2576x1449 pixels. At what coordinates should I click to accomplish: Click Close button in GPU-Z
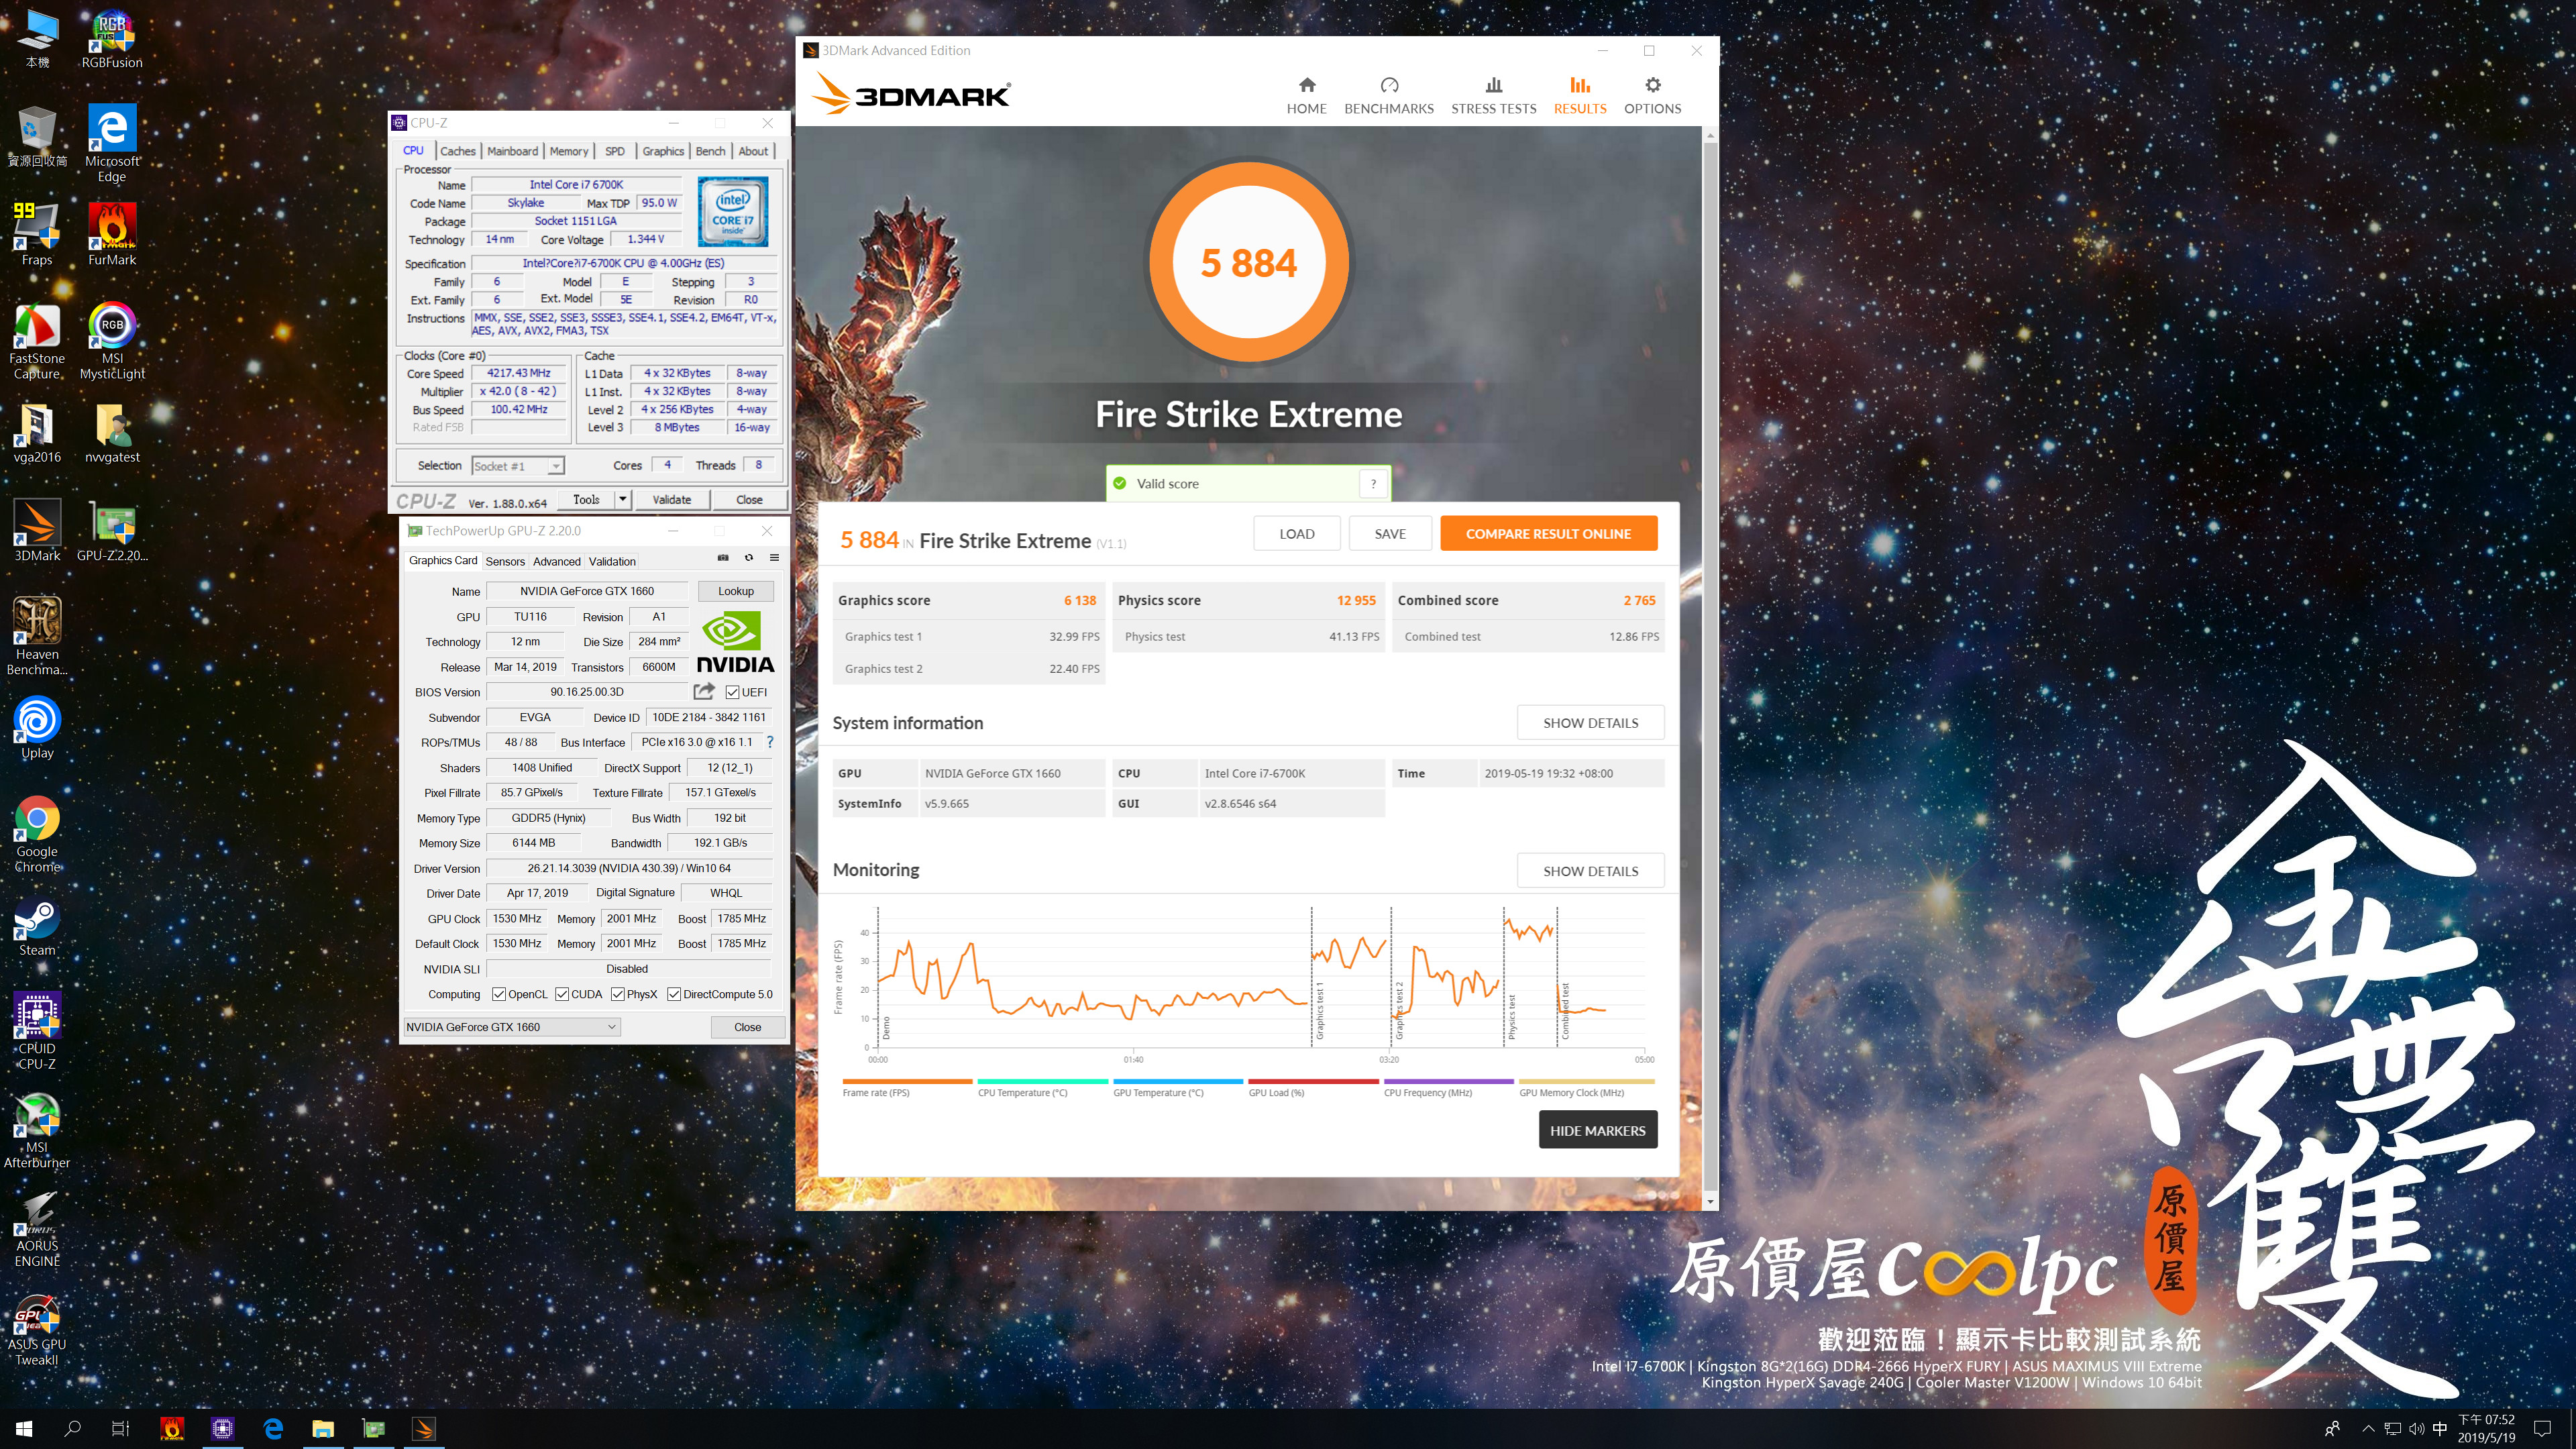[747, 1027]
